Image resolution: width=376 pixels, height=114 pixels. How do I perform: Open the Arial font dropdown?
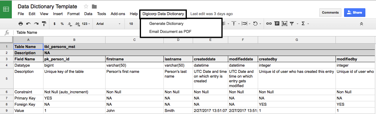(108, 24)
